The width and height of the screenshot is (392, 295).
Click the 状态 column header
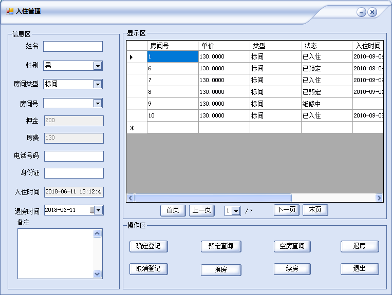point(327,46)
